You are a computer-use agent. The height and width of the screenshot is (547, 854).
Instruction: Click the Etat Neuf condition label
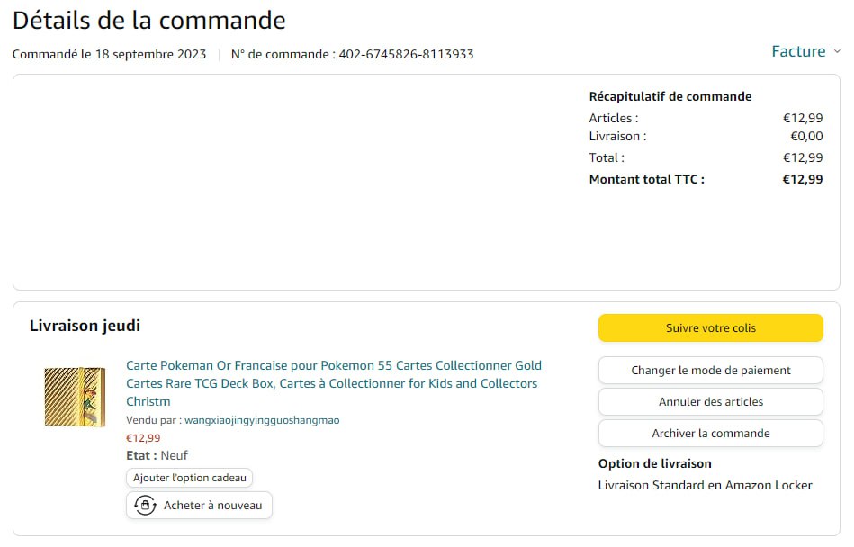157,455
